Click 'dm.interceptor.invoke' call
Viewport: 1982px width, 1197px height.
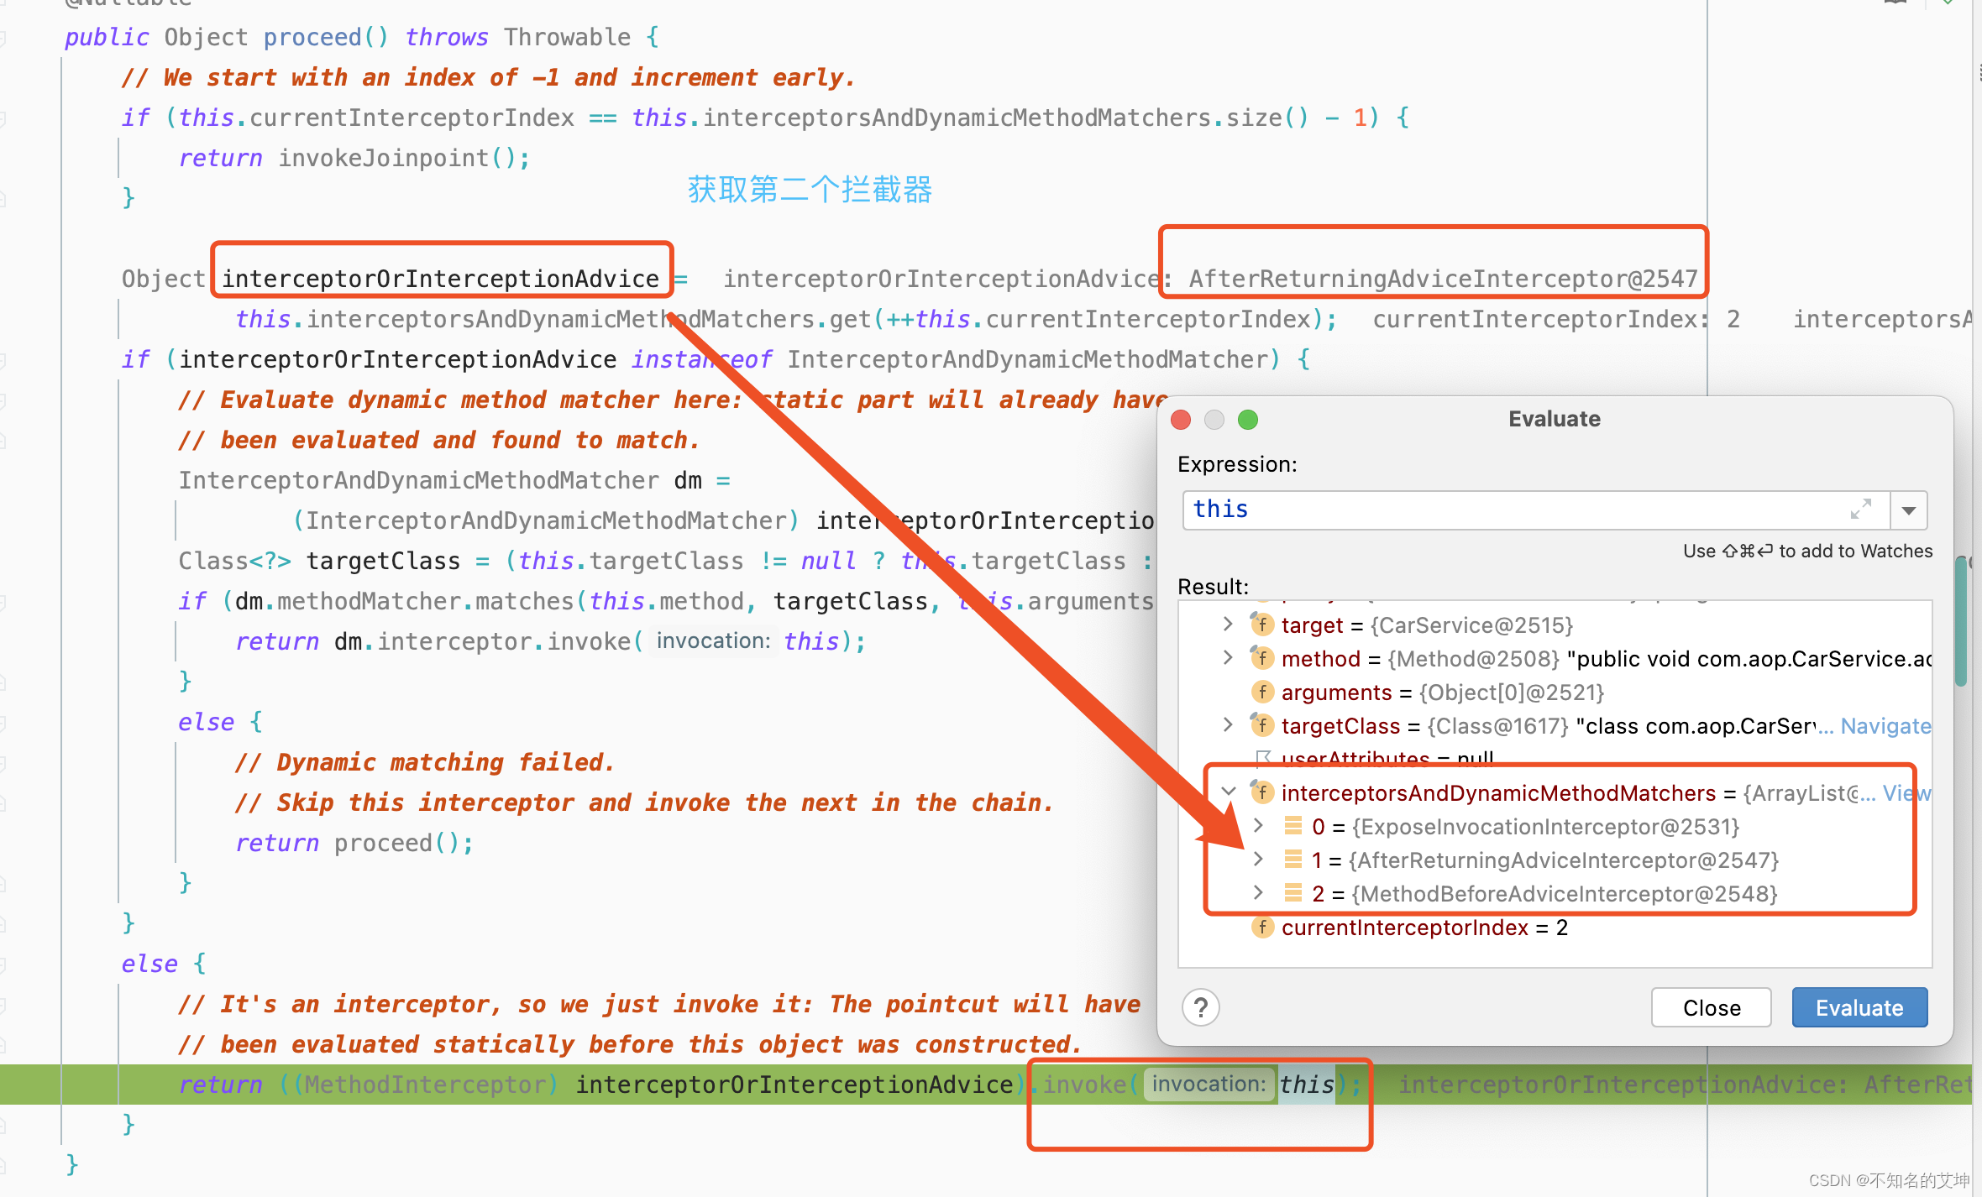(482, 641)
